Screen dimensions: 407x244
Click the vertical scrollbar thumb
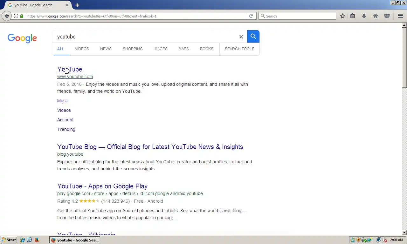pos(404,58)
